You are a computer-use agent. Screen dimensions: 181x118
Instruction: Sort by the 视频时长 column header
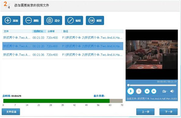[x=39, y=31]
